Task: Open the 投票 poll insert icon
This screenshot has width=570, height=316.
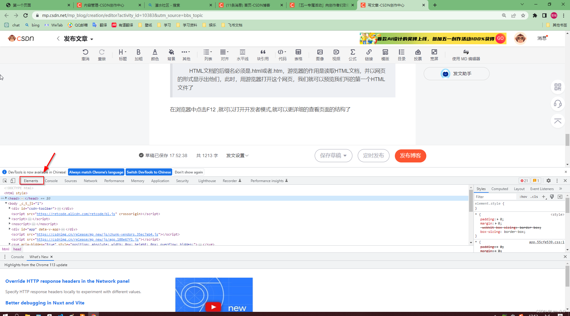Action: click(418, 55)
